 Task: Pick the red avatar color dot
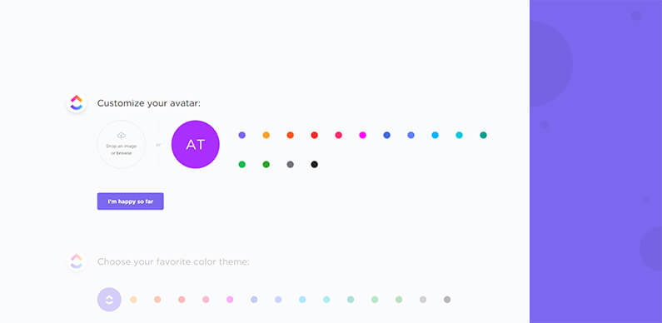[x=314, y=135]
